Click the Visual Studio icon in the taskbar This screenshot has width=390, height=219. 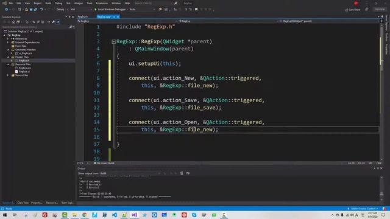click(x=134, y=215)
